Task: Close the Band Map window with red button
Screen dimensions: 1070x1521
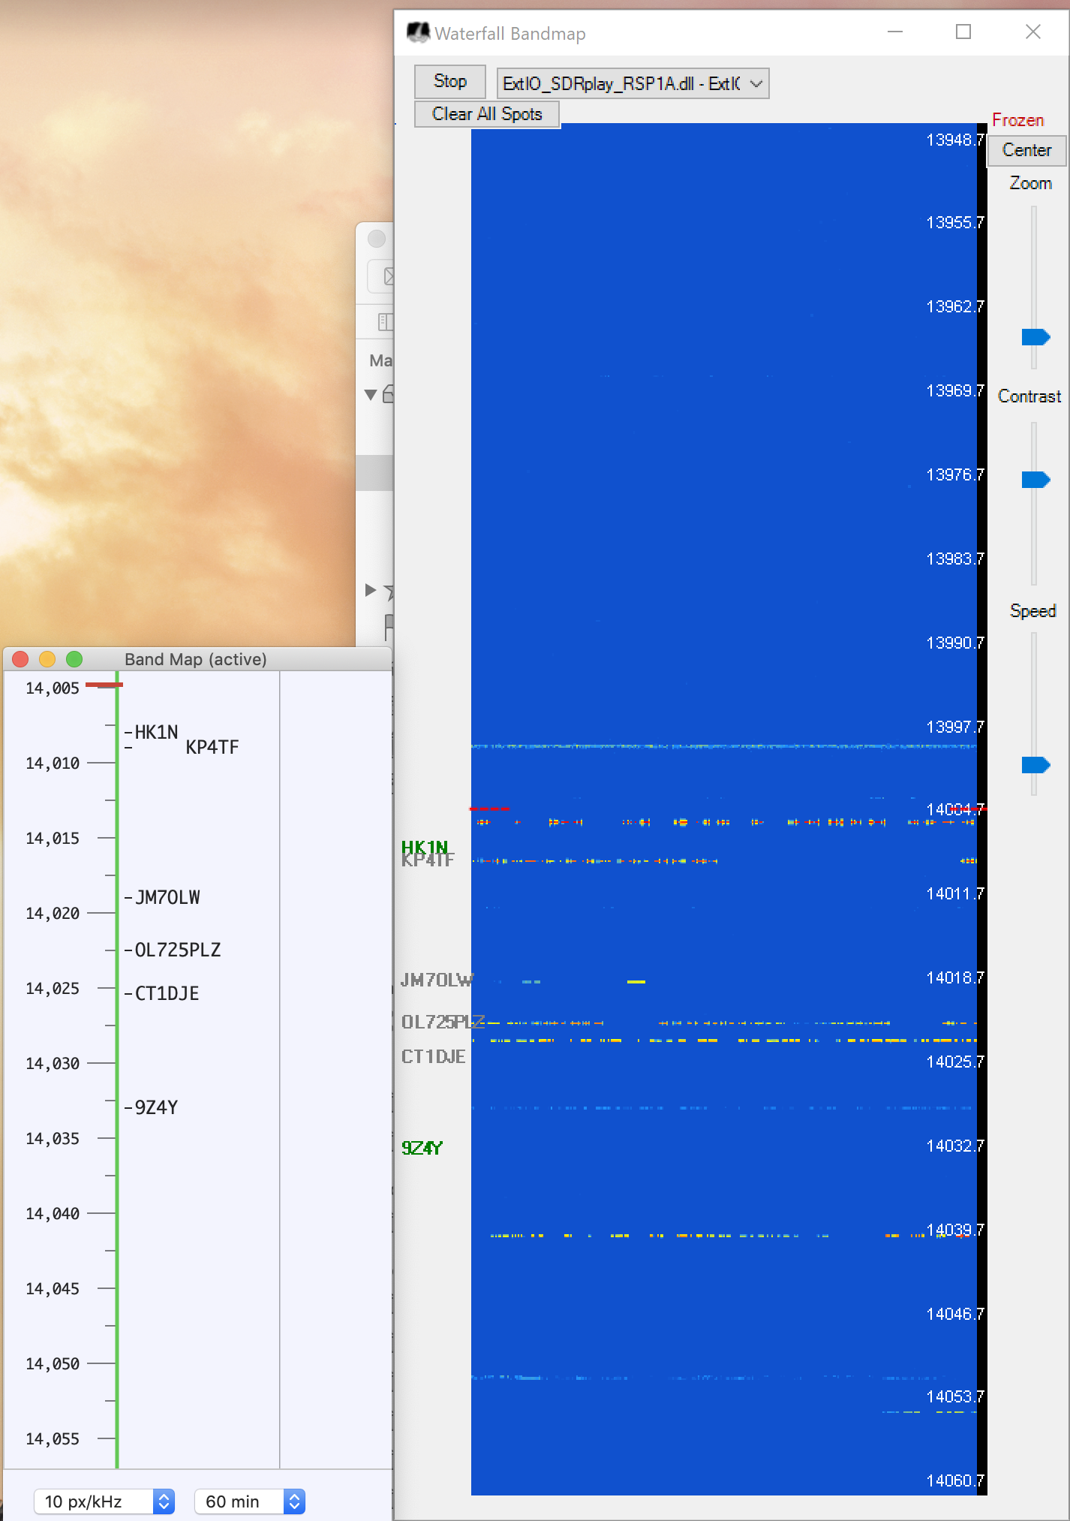Action: (21, 659)
